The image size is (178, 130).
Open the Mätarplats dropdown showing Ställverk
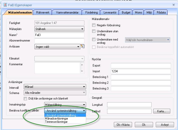point(59,29)
